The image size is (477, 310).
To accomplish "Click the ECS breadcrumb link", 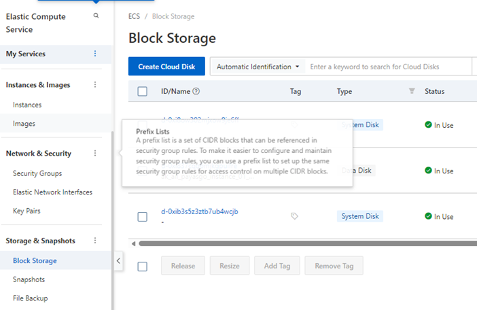I will 134,16.
